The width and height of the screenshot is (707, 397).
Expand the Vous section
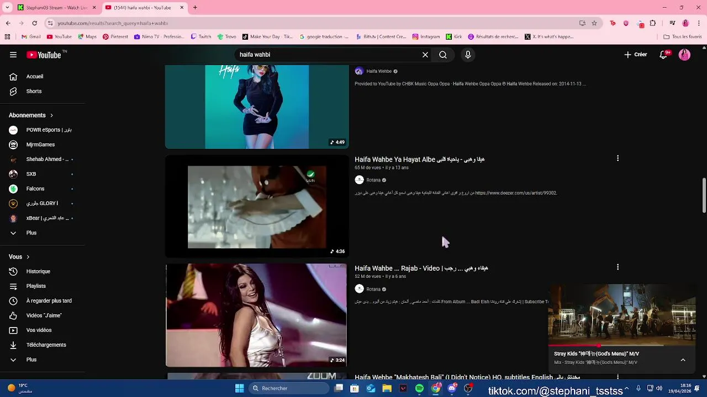pos(19,256)
